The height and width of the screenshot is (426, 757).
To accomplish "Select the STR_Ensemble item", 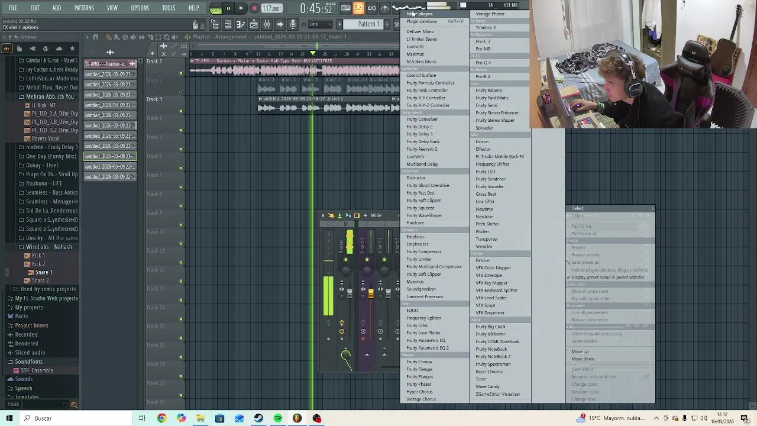I will [x=37, y=370].
